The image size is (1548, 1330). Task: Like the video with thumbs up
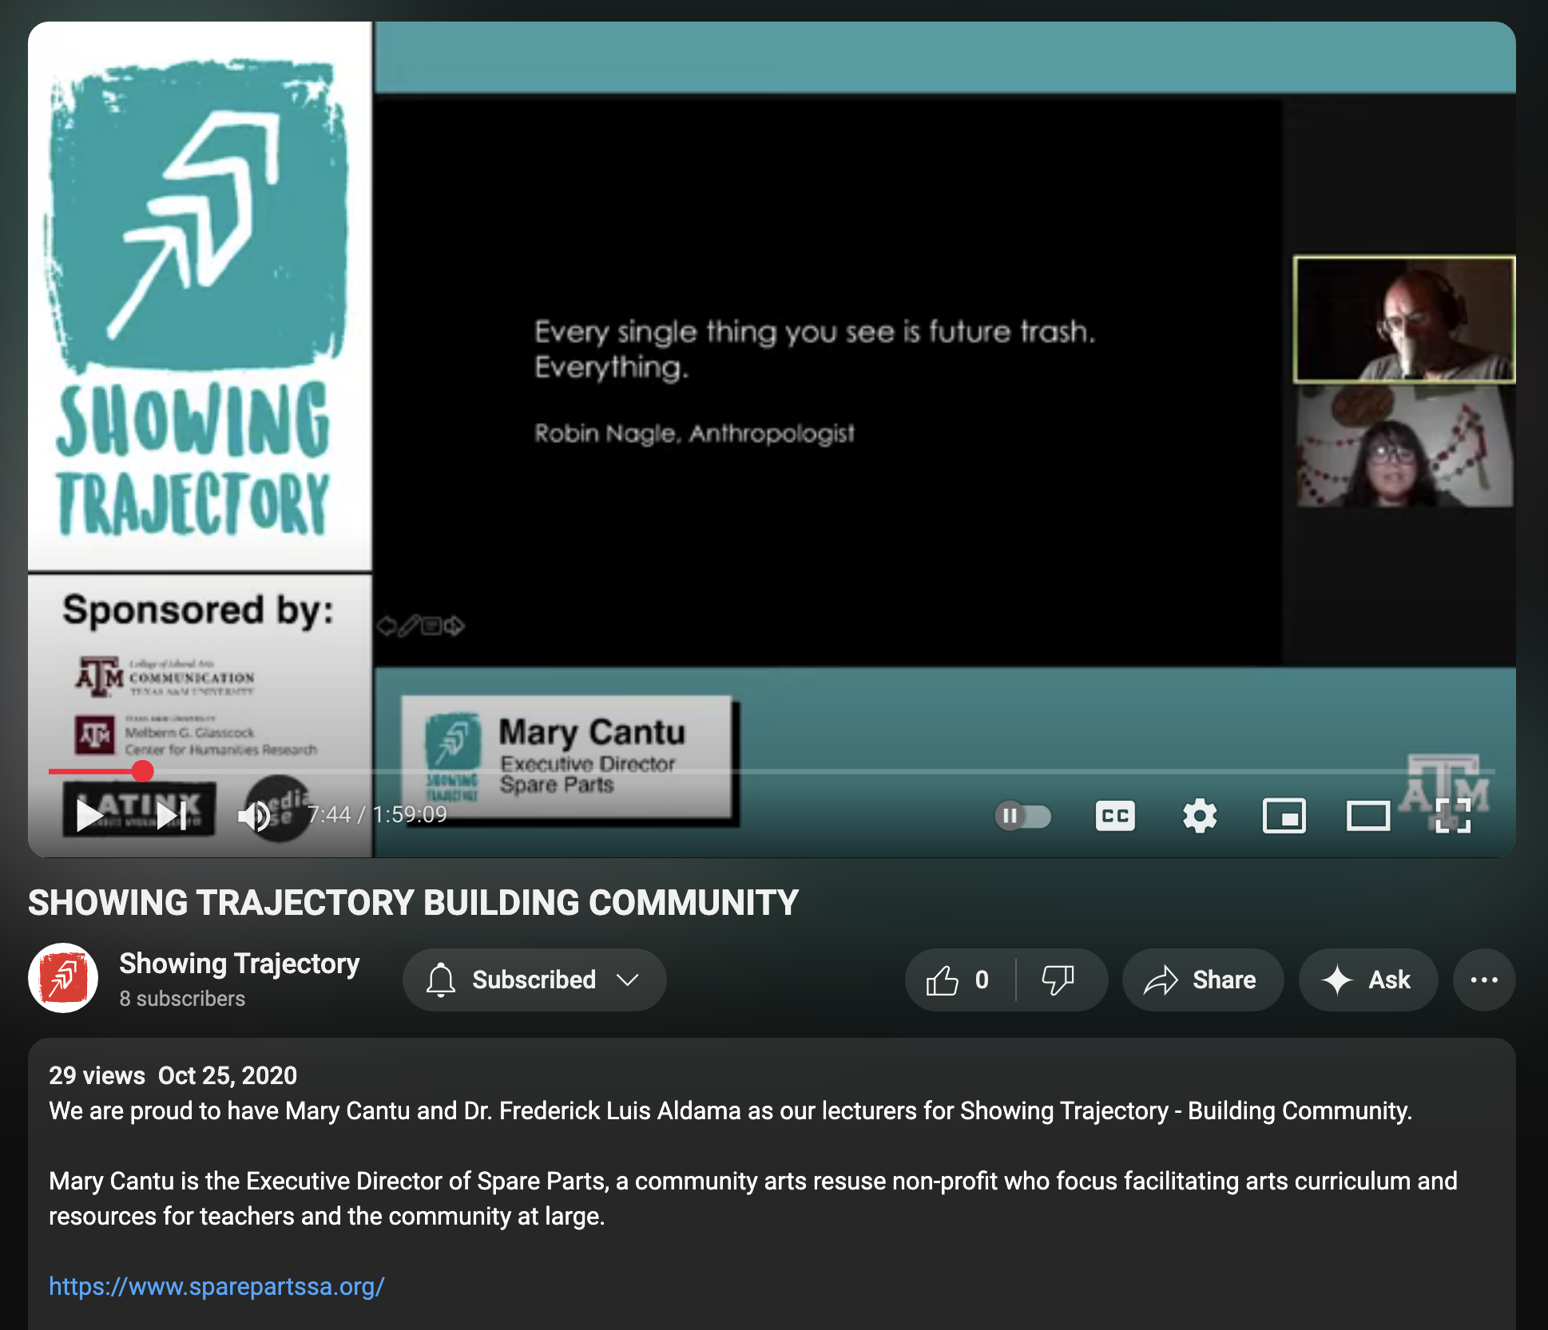(959, 980)
